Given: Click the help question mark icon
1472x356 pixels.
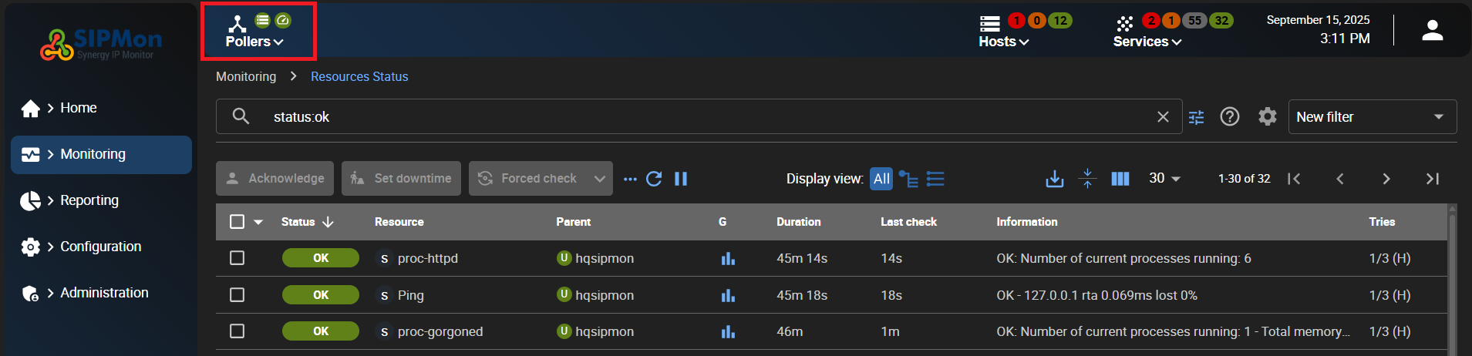Looking at the screenshot, I should tap(1230, 116).
